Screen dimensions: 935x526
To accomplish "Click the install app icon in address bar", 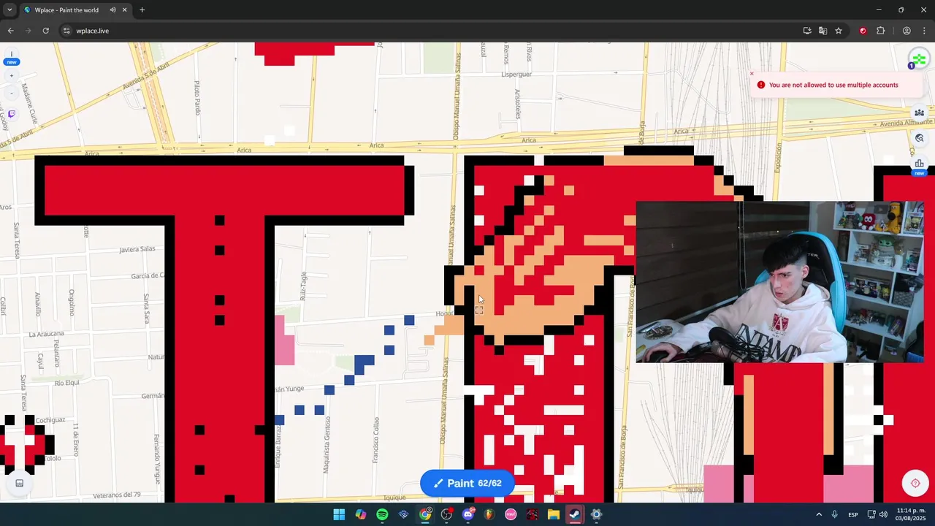I will pyautogui.click(x=807, y=31).
